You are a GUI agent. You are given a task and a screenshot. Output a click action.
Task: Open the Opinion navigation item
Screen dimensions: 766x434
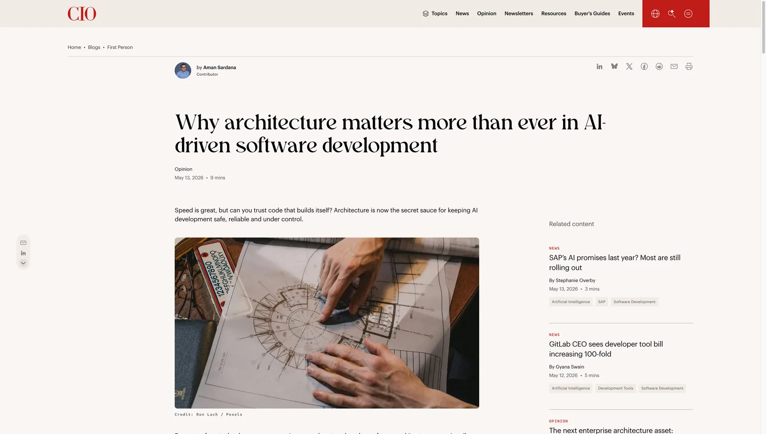(x=486, y=13)
